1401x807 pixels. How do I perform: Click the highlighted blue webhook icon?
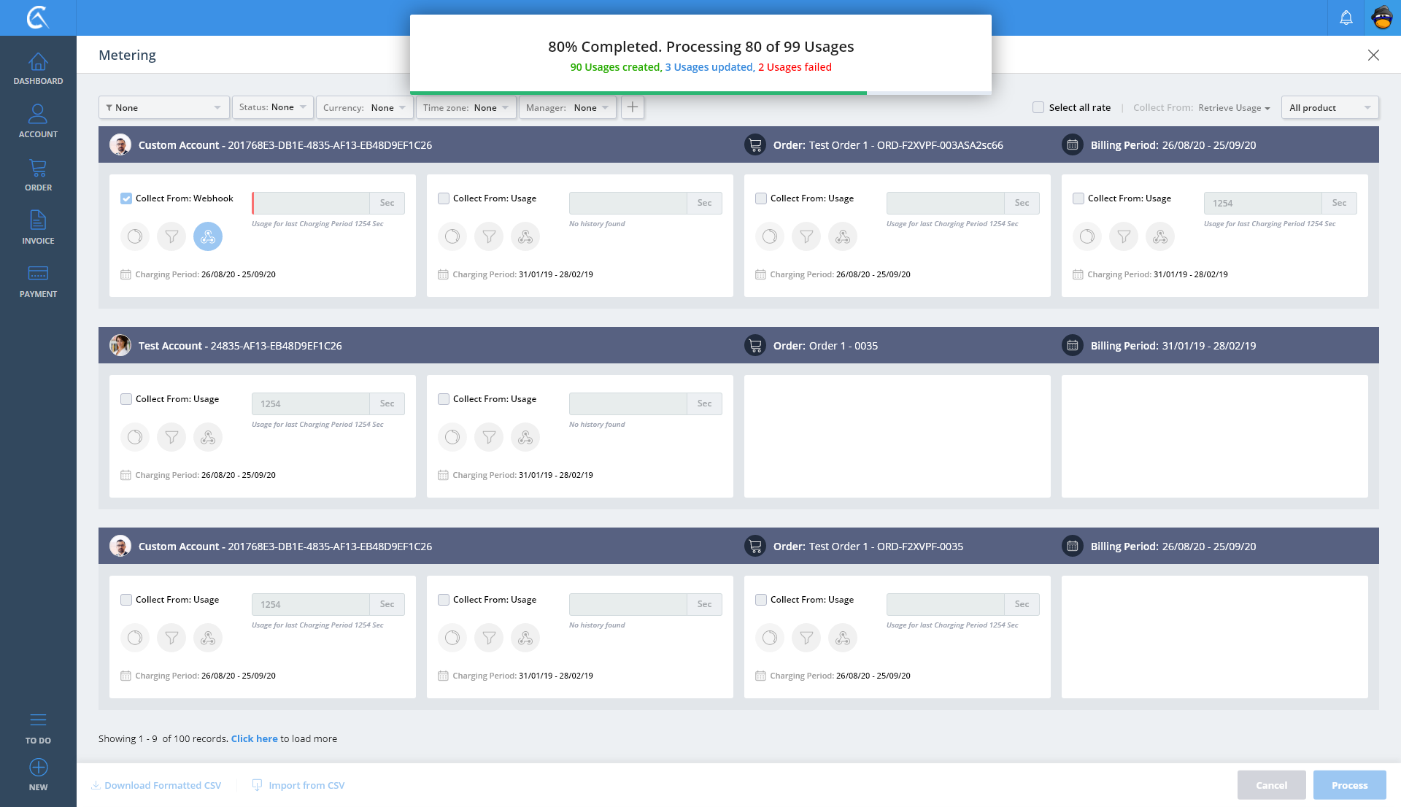[x=208, y=236]
